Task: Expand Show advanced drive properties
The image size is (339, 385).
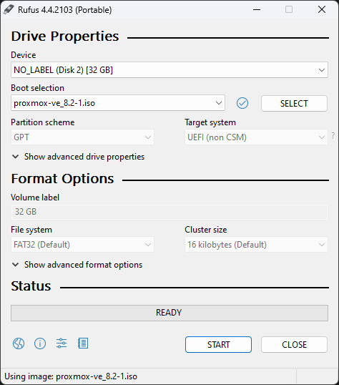Action: click(x=78, y=157)
